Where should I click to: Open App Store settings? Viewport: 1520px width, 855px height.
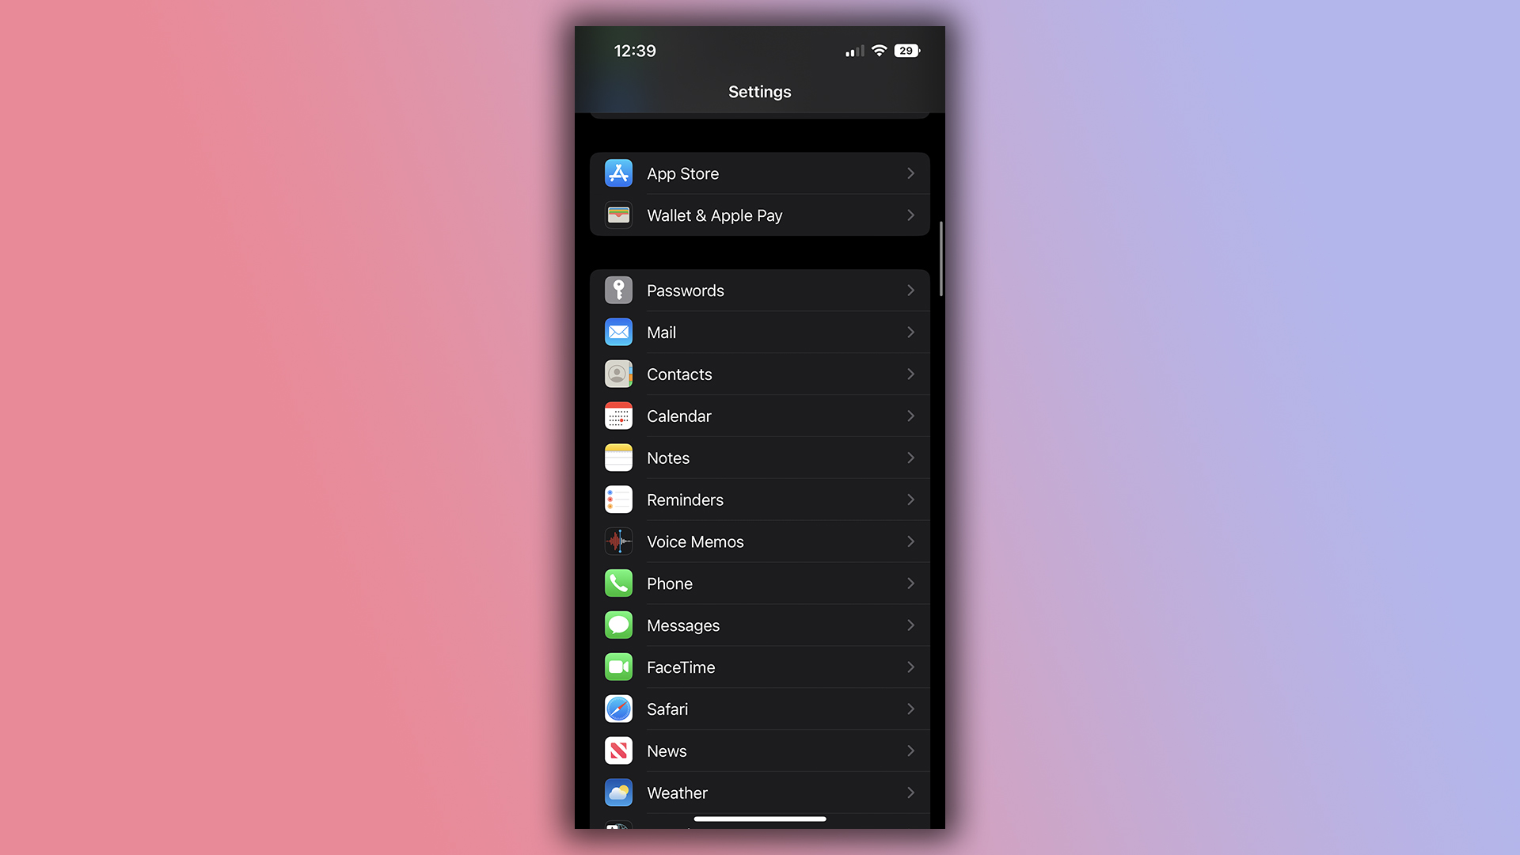tap(760, 173)
